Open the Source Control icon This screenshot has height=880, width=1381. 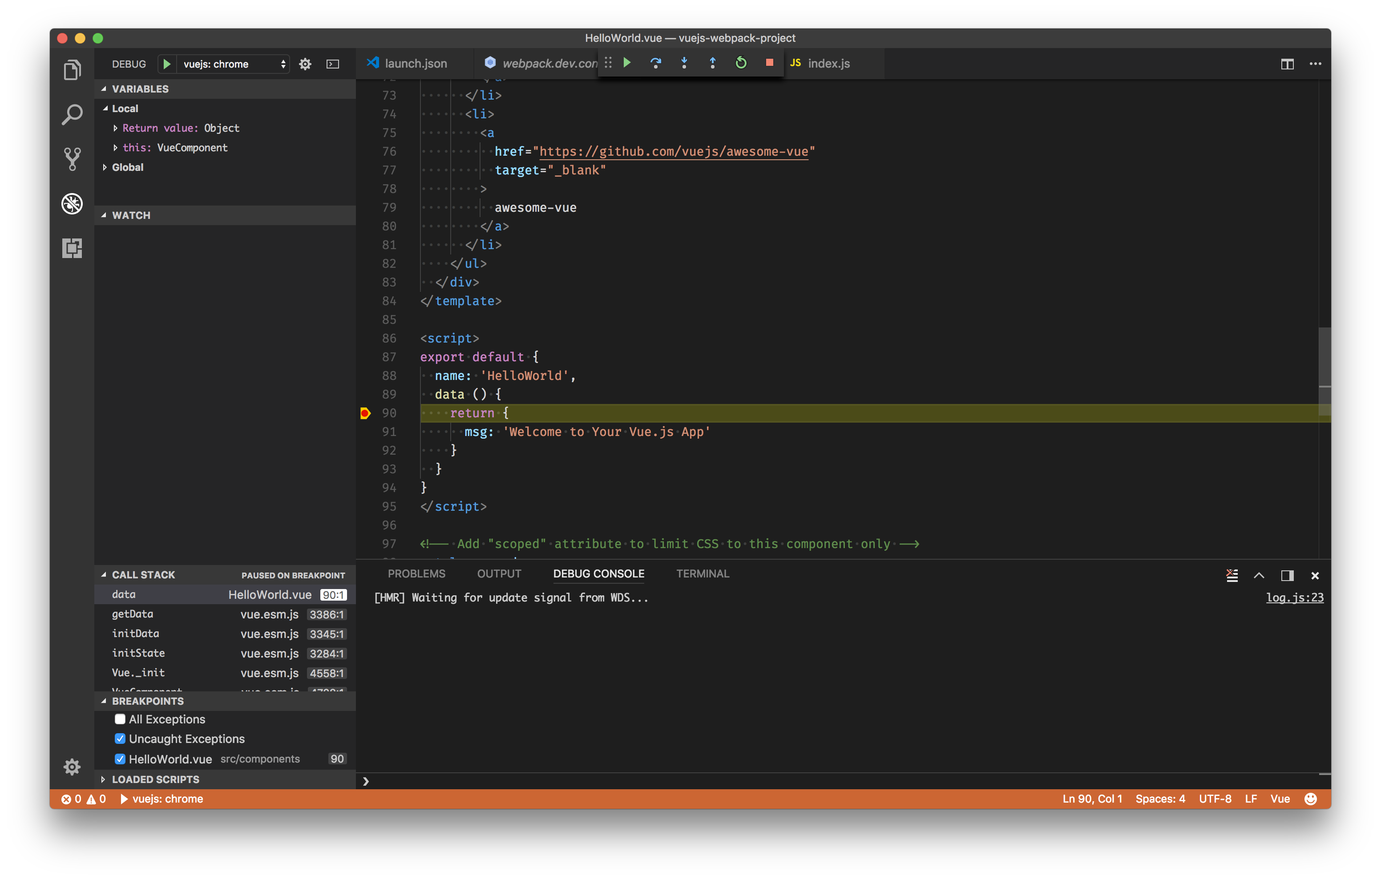72,159
